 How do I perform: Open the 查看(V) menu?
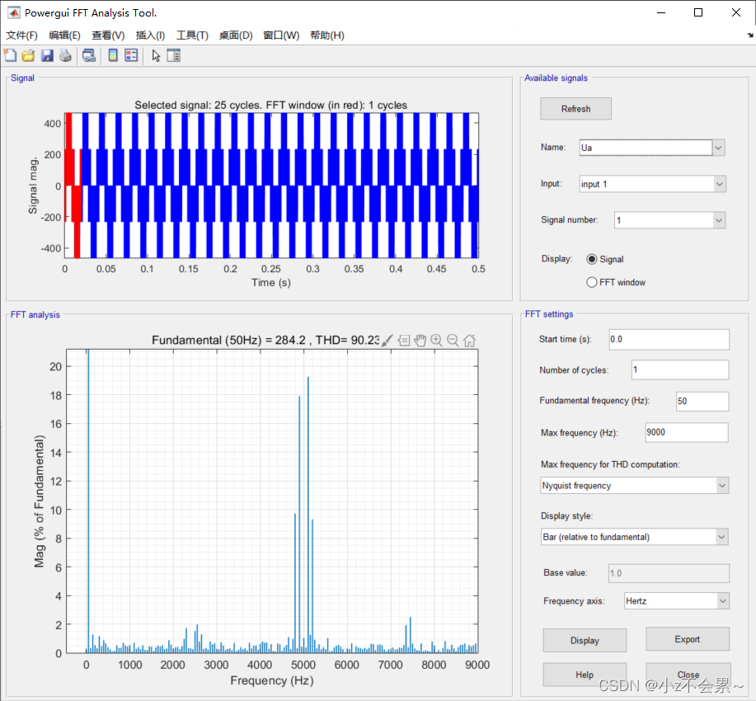(x=109, y=35)
